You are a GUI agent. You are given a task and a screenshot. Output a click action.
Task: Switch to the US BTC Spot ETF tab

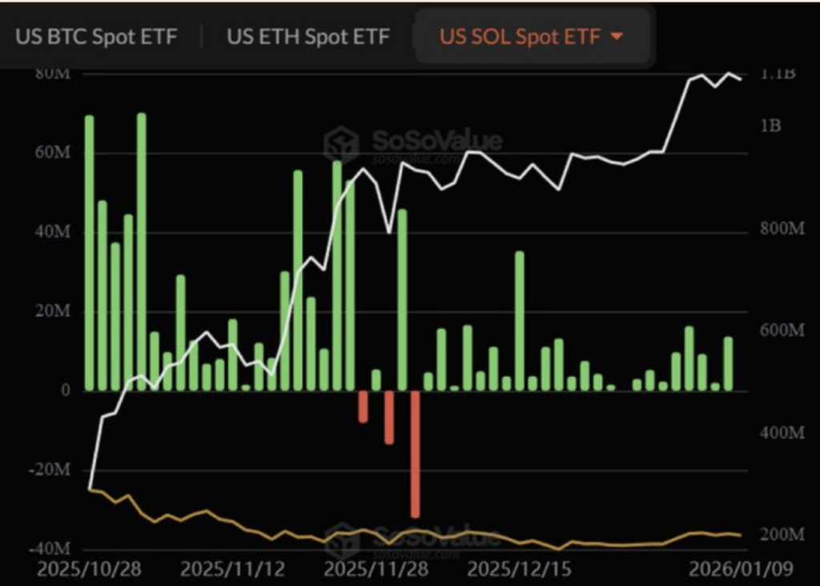(96, 36)
